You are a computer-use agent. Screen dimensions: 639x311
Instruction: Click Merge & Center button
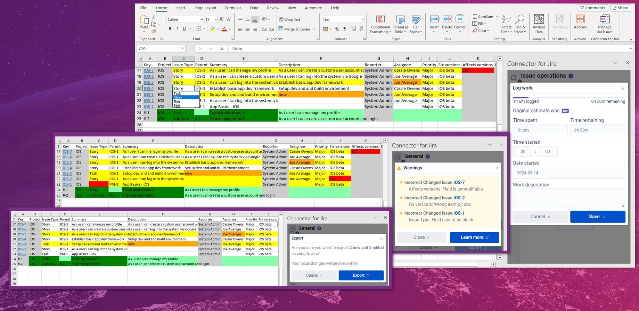click(295, 29)
